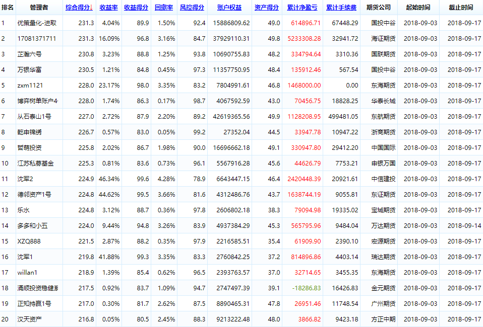Sort table by 资产得分 header
The width and height of the screenshot is (483, 327).
click(x=266, y=8)
